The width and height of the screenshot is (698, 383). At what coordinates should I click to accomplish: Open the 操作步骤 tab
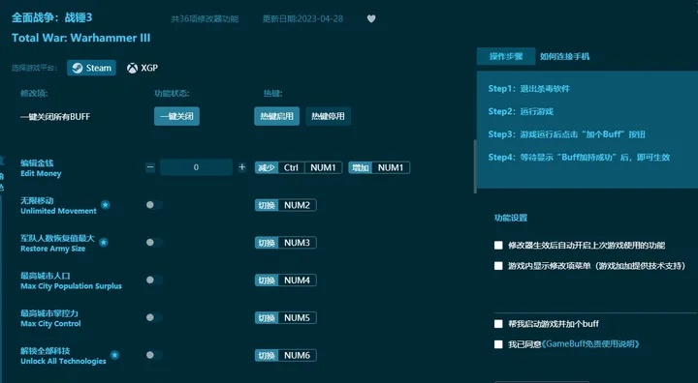click(x=506, y=56)
